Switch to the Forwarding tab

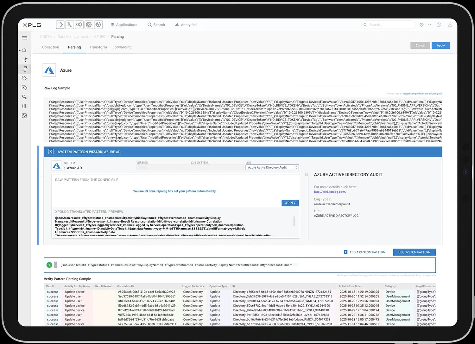coord(122,47)
